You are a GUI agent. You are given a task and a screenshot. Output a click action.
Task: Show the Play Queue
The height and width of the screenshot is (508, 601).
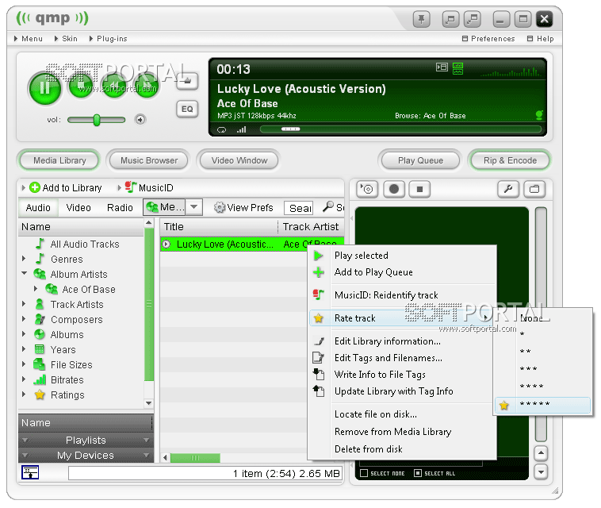420,160
